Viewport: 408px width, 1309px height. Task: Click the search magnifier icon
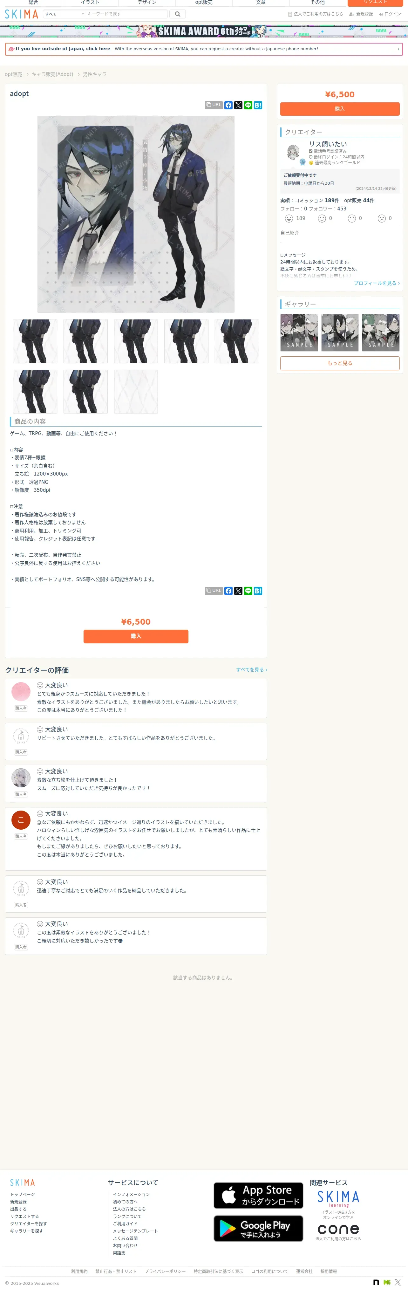pyautogui.click(x=177, y=14)
